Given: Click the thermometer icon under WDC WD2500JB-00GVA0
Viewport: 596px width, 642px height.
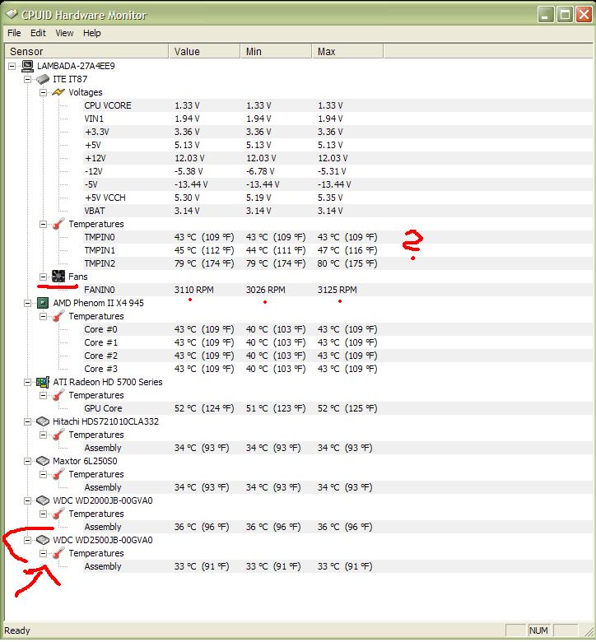Looking at the screenshot, I should (58, 553).
